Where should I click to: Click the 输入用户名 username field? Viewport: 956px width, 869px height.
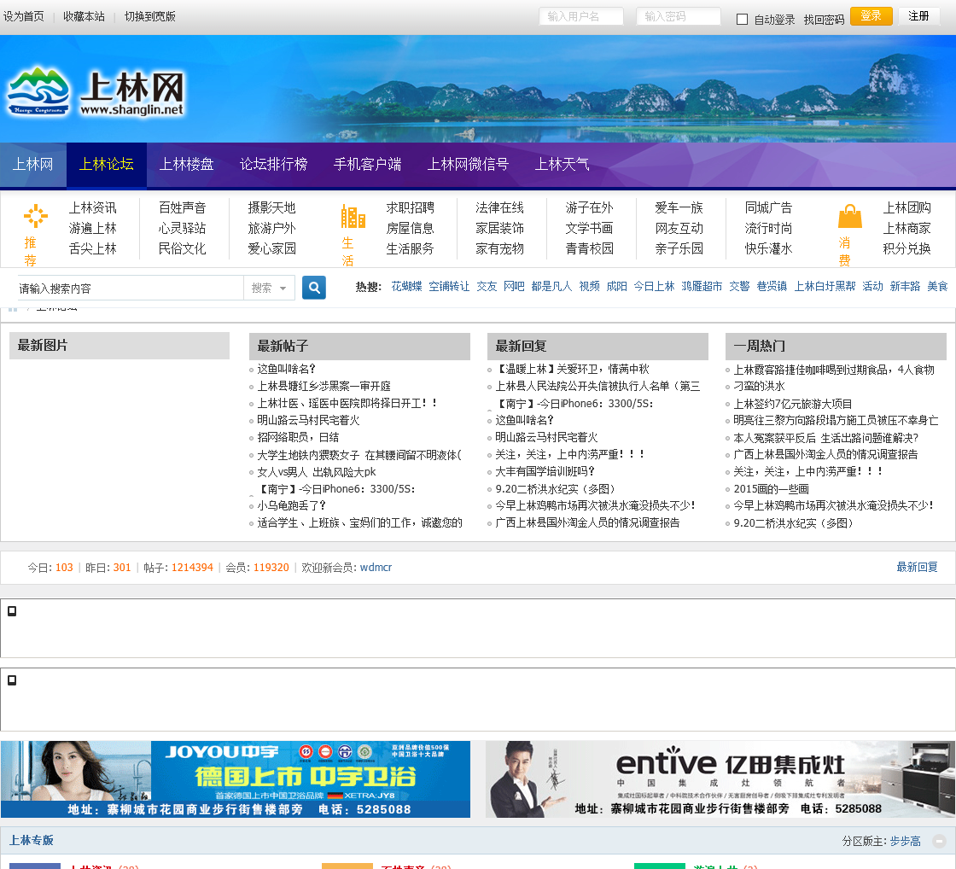tap(581, 17)
